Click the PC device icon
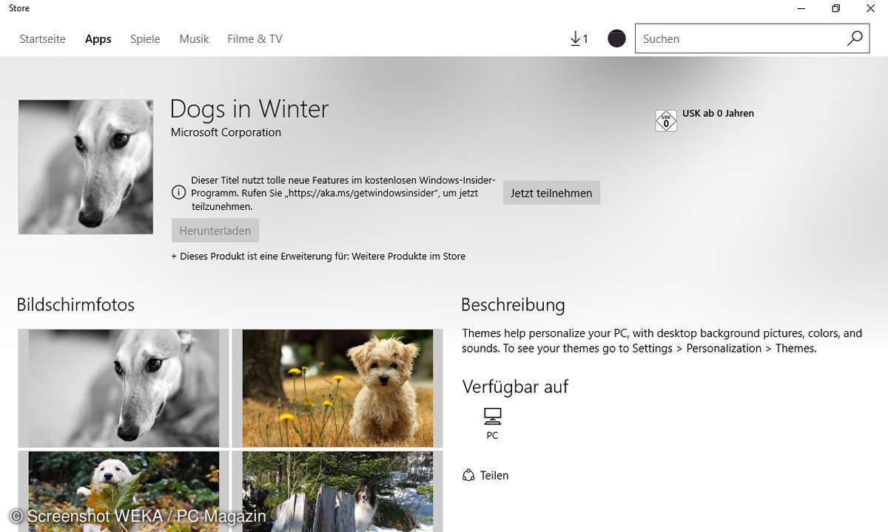888x532 pixels. click(493, 416)
